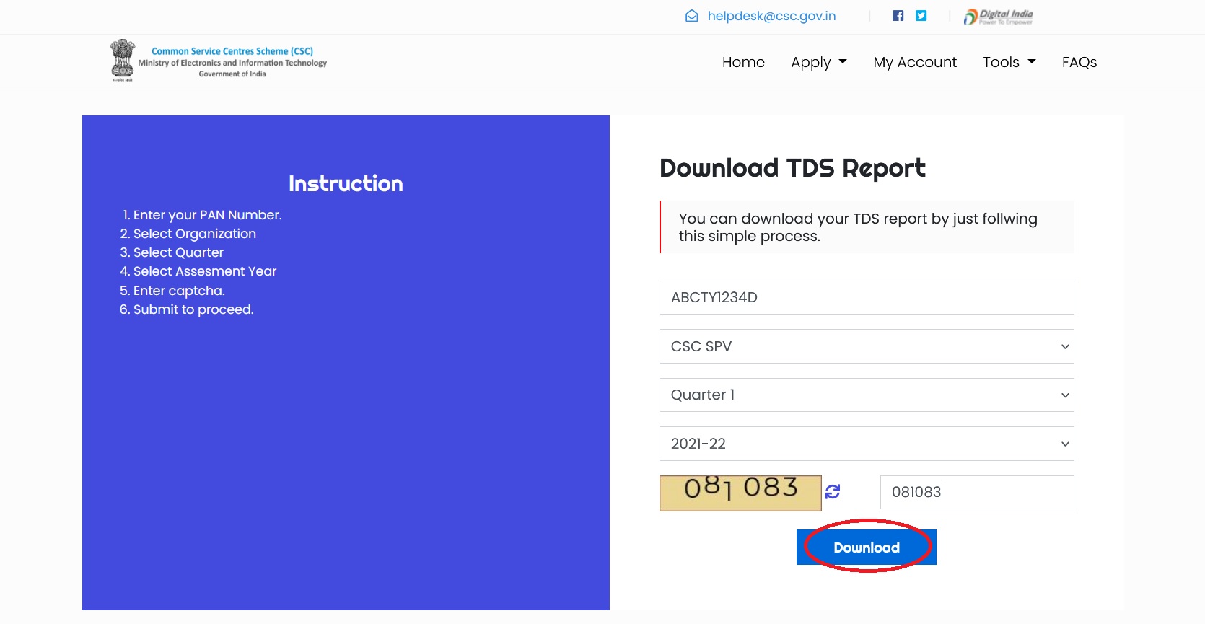Open the Twitter page icon
The height and width of the screenshot is (624, 1205).
tap(921, 16)
